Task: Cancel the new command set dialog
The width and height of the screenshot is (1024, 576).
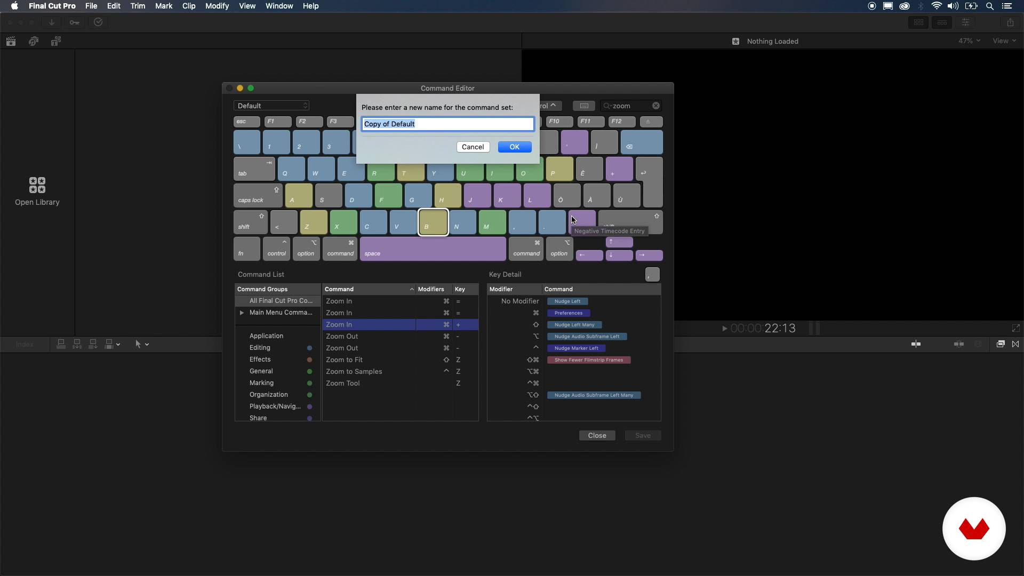Action: pos(473,147)
